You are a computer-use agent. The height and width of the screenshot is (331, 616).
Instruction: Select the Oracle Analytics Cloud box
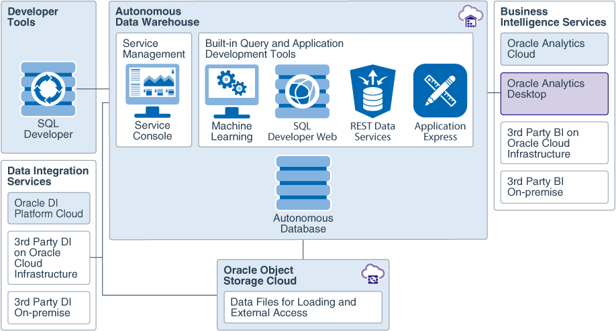554,49
